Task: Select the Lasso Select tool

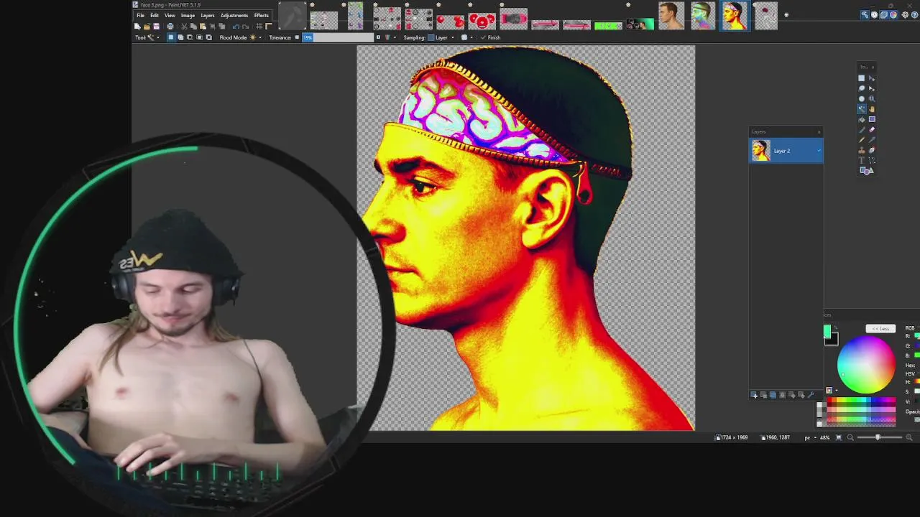Action: point(862,88)
